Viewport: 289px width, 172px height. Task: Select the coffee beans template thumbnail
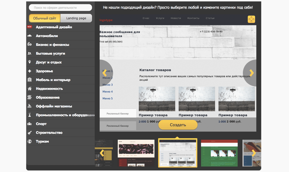pos(136,153)
